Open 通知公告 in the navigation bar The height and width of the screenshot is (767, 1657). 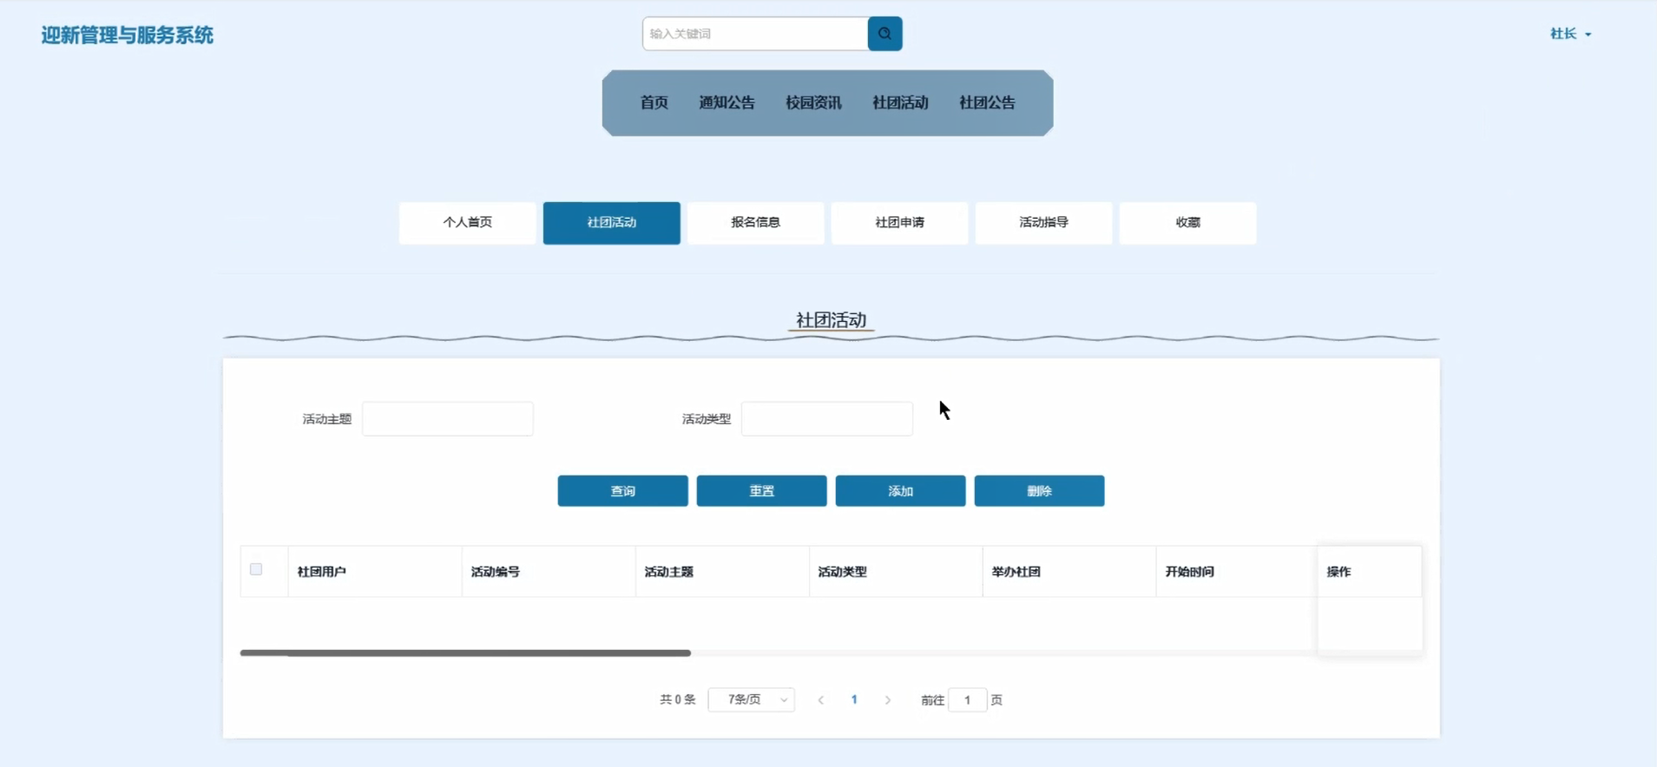click(727, 102)
